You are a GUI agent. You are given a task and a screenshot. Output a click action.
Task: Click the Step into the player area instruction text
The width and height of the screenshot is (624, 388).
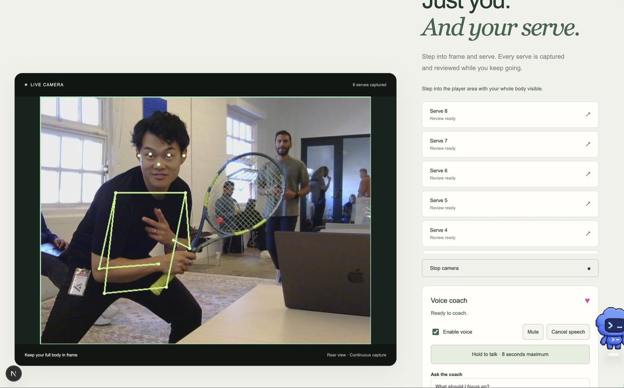482,89
